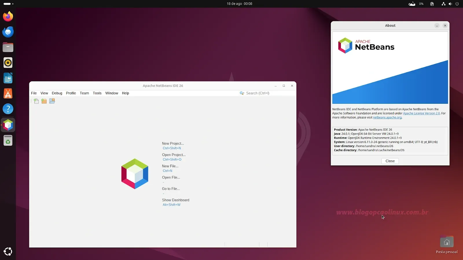Screen dimensions: 463x260
Task: Open the File menu
Action: pos(34,93)
